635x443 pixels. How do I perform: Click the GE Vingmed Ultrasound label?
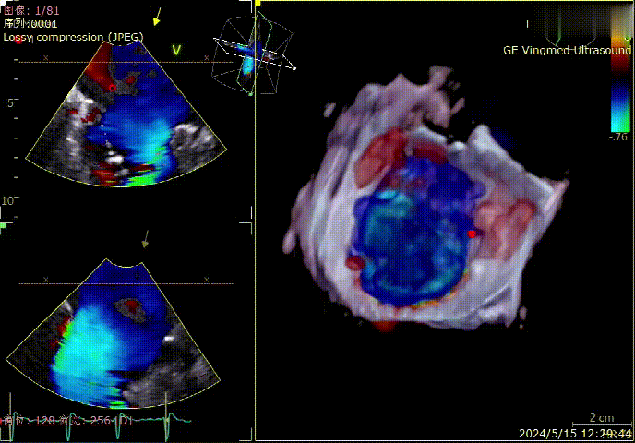567,50
